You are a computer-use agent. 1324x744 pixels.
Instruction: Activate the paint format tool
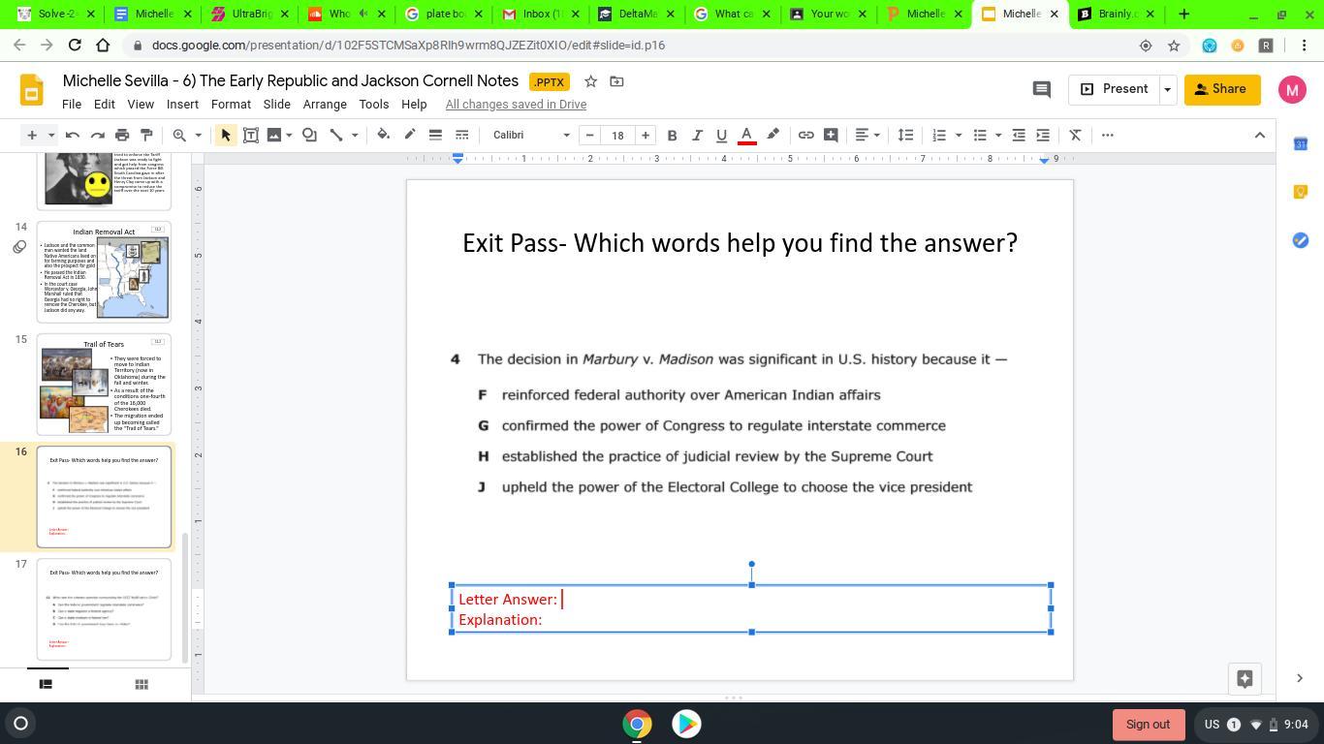tap(146, 135)
